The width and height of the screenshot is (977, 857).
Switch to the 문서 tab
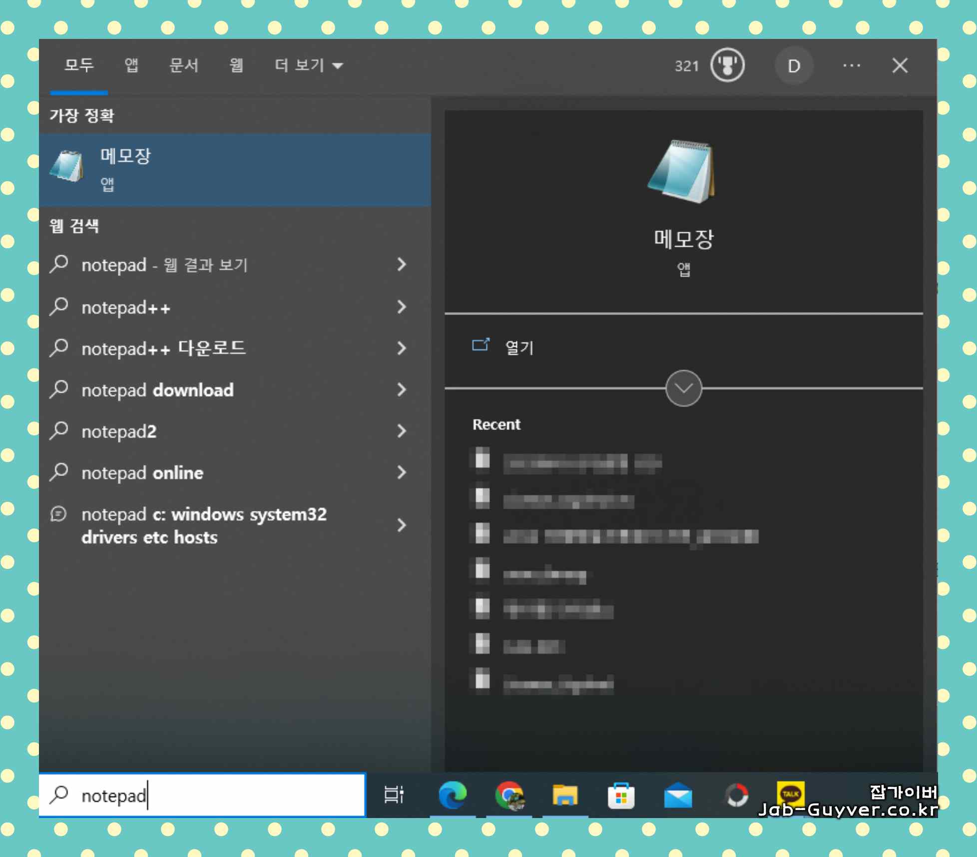coord(184,65)
